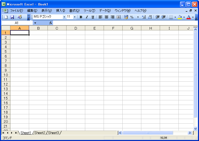Open the font size dropdown

(x=75, y=17)
